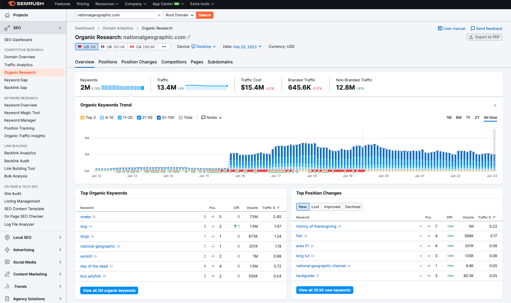The height and width of the screenshot is (303, 511).
Task: Open the Keyword Gap sidebar link
Action: [16, 80]
